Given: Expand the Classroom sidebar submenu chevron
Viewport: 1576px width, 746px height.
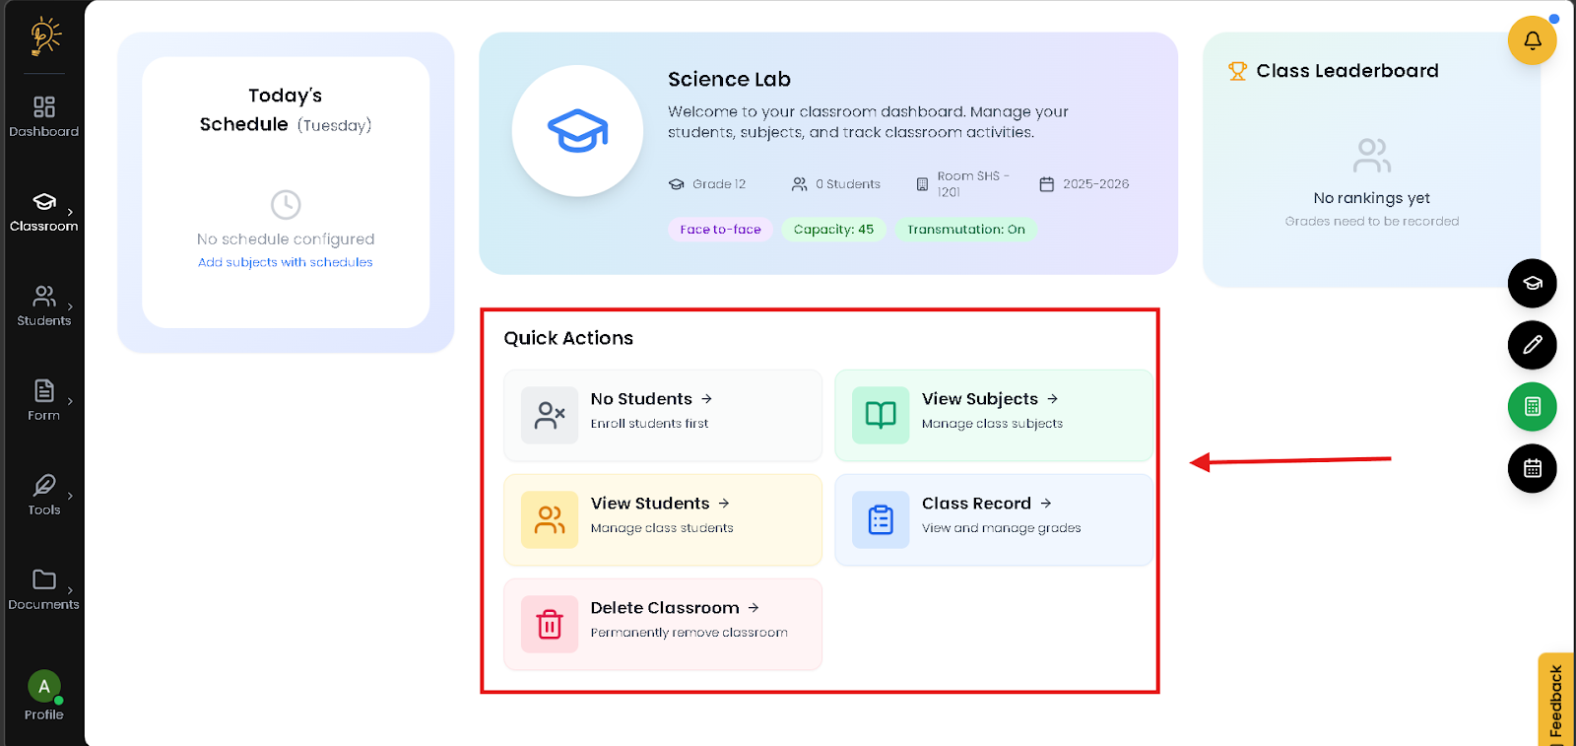Looking at the screenshot, I should (x=70, y=212).
